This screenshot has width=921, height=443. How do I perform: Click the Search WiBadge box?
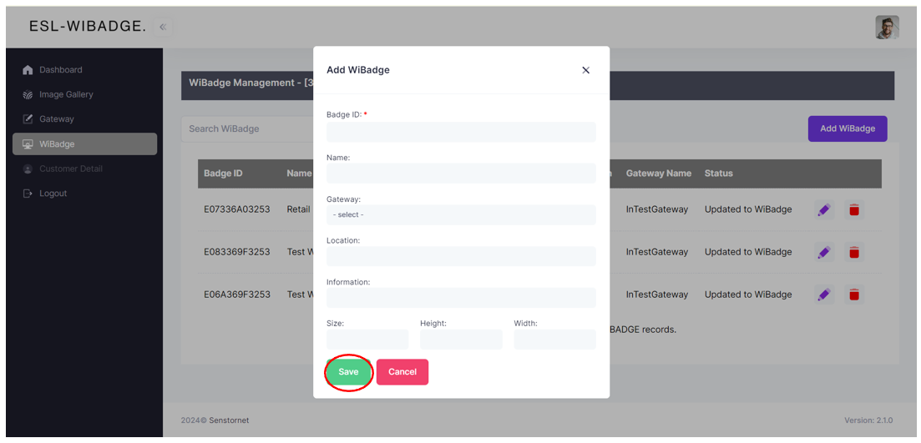pos(246,128)
